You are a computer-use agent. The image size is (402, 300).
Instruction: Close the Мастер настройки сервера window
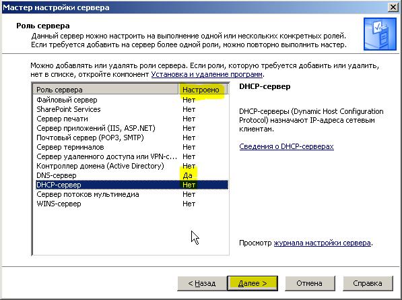click(393, 7)
